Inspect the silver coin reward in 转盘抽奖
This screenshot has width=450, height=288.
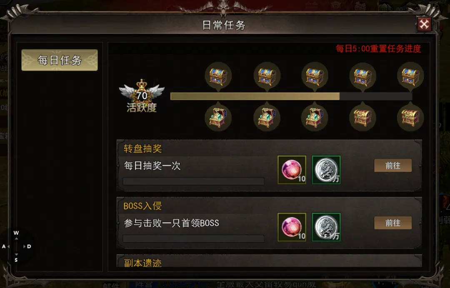326,170
